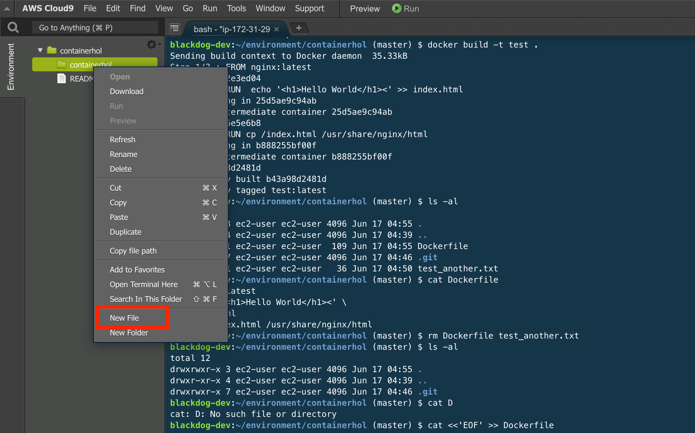Collapse the top menu bar arrow

(x=7, y=9)
